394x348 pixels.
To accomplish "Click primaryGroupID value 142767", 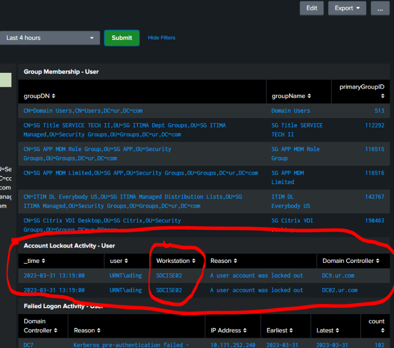I will [x=374, y=197].
